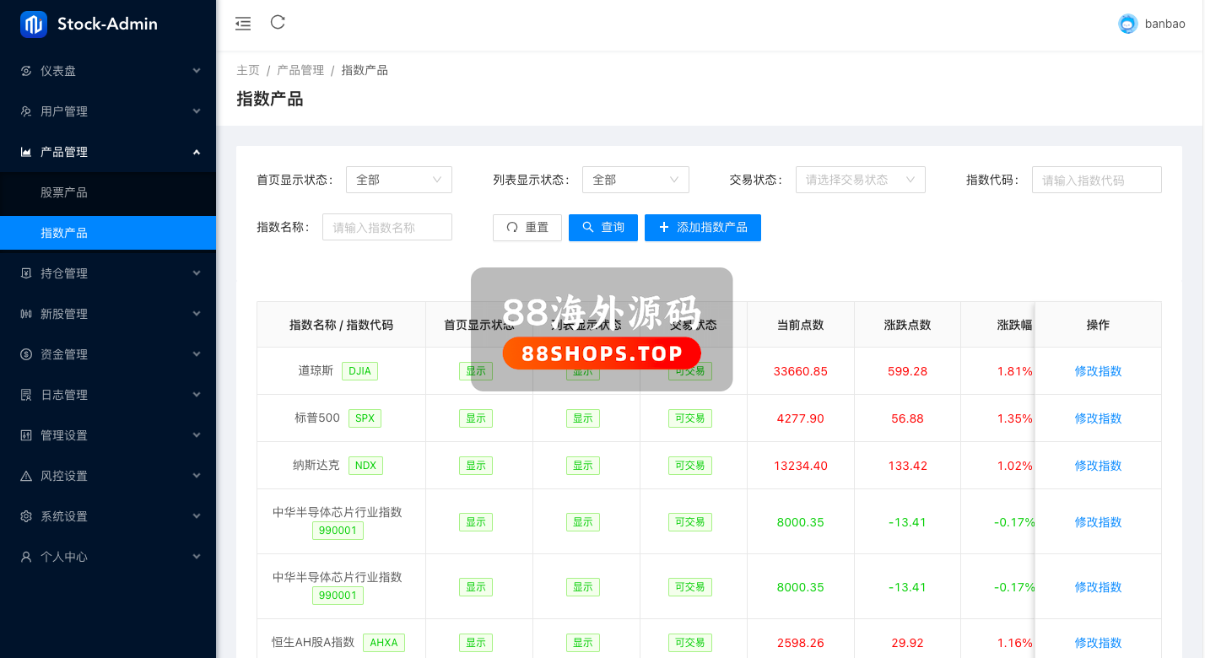Click the 仪表盘 dashboard icon
This screenshot has height=658, width=1205.
26,71
